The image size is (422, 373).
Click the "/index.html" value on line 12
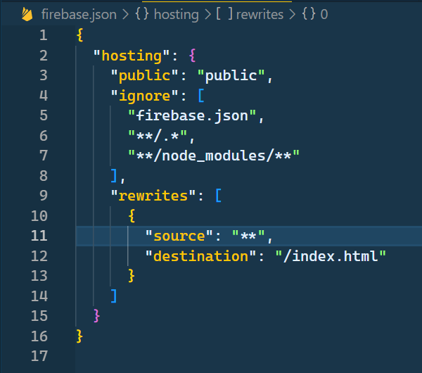click(x=331, y=256)
